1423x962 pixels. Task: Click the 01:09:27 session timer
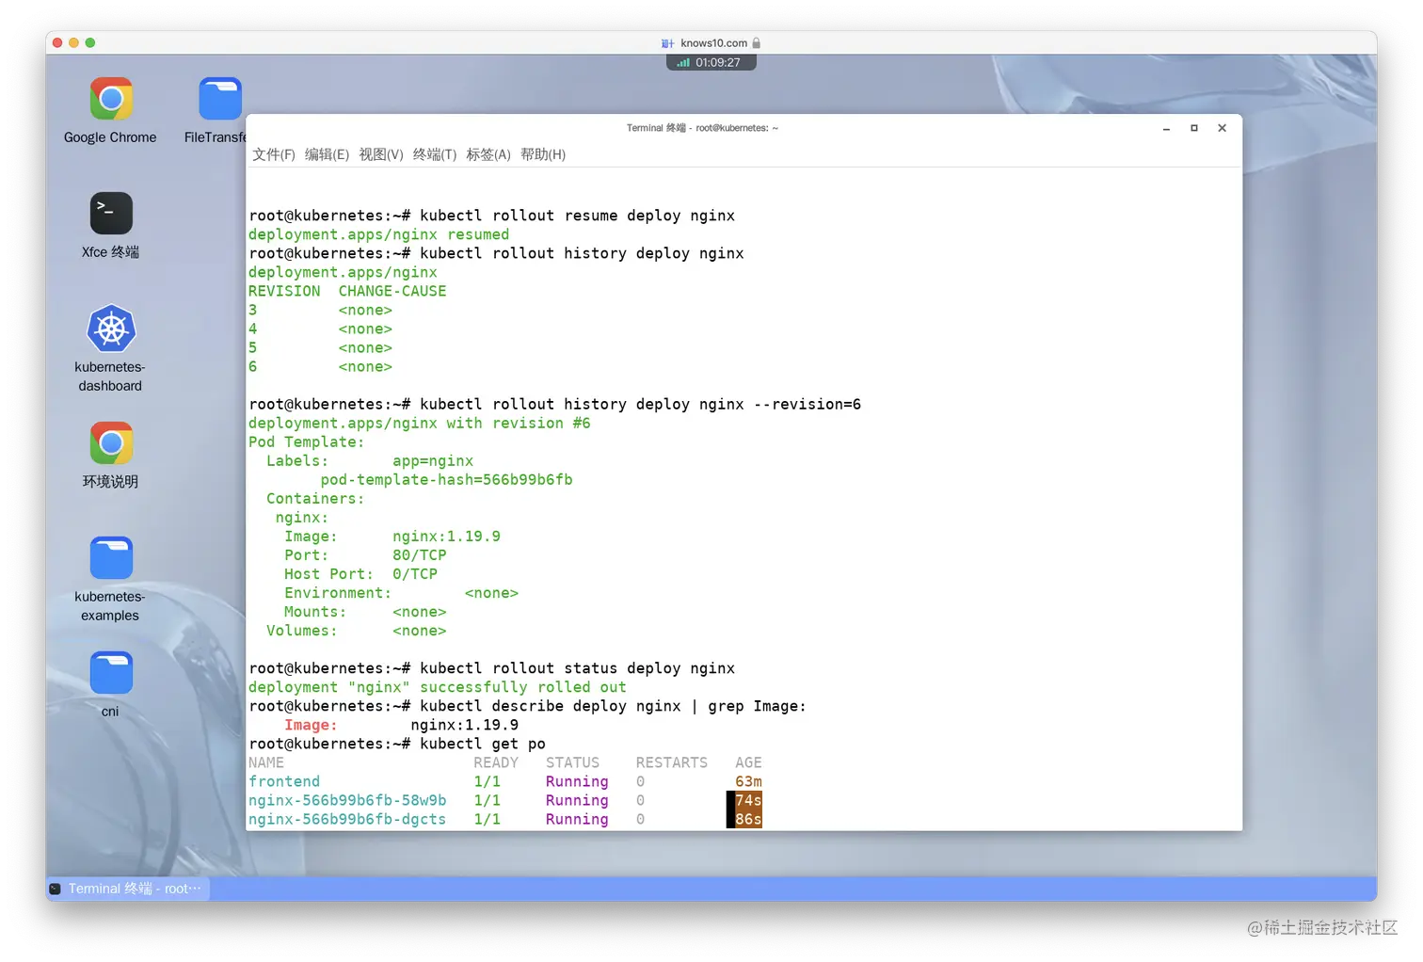(x=718, y=61)
